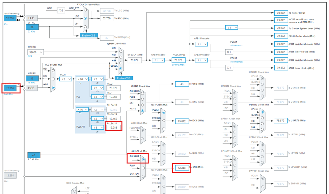The width and height of the screenshot is (329, 194).
Task: Open the AHB Prescaler dropdown
Action: [158, 60]
